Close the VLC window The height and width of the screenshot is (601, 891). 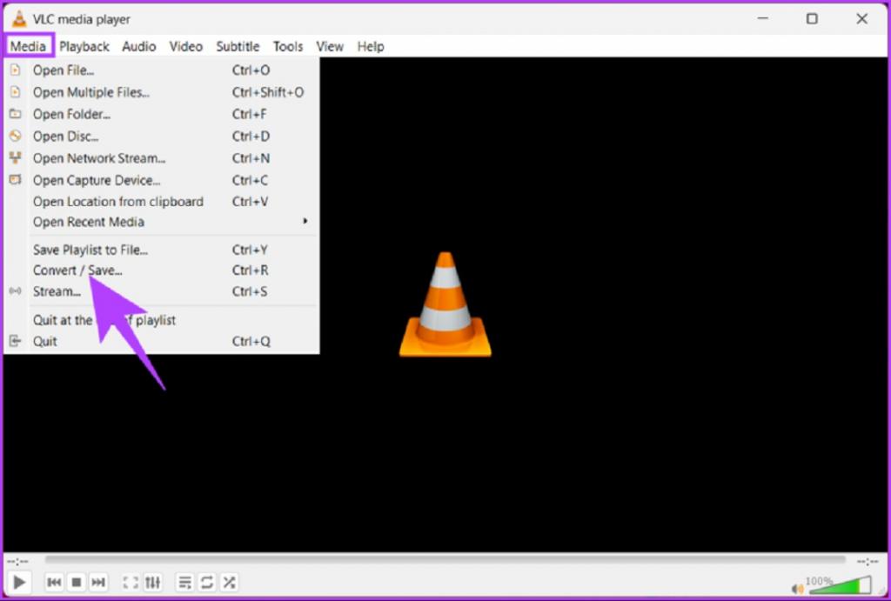[861, 18]
